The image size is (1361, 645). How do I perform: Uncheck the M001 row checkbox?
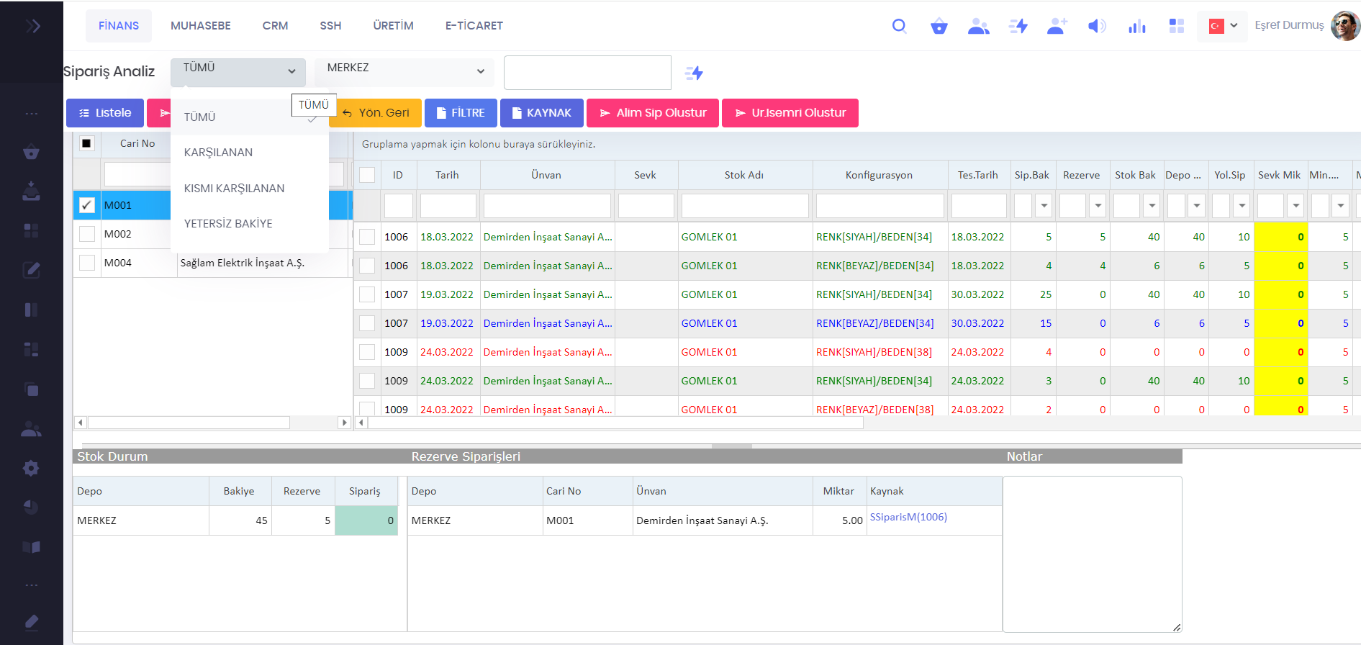click(86, 205)
